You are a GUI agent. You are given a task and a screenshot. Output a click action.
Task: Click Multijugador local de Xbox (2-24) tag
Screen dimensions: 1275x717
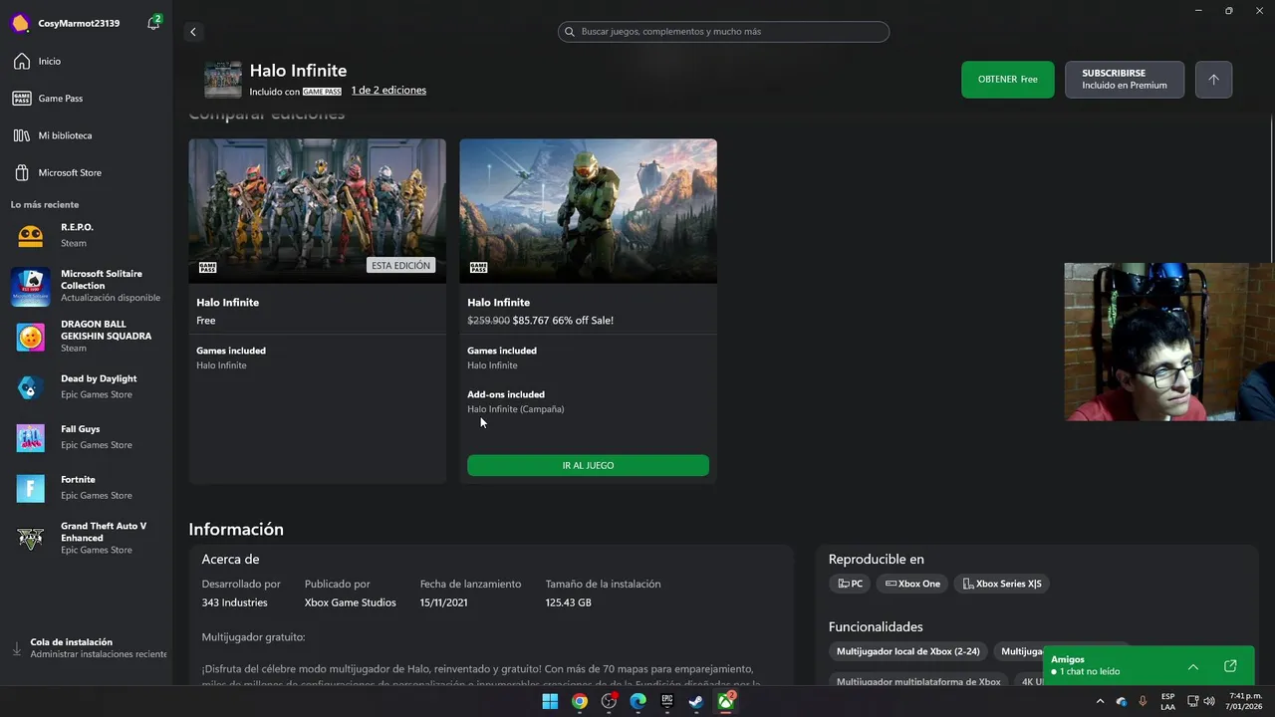tap(907, 651)
